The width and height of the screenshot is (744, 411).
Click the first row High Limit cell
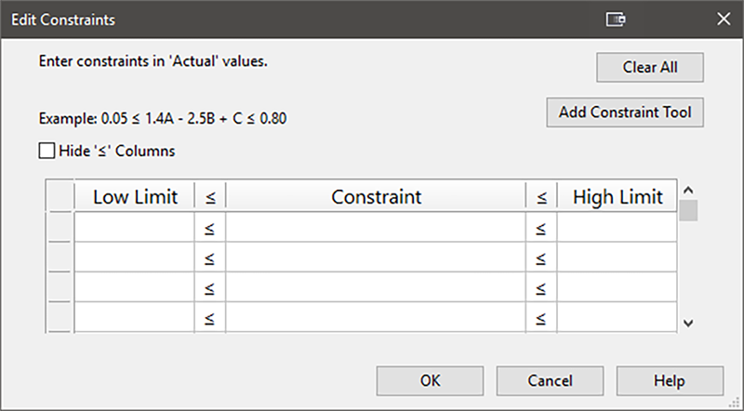click(617, 228)
